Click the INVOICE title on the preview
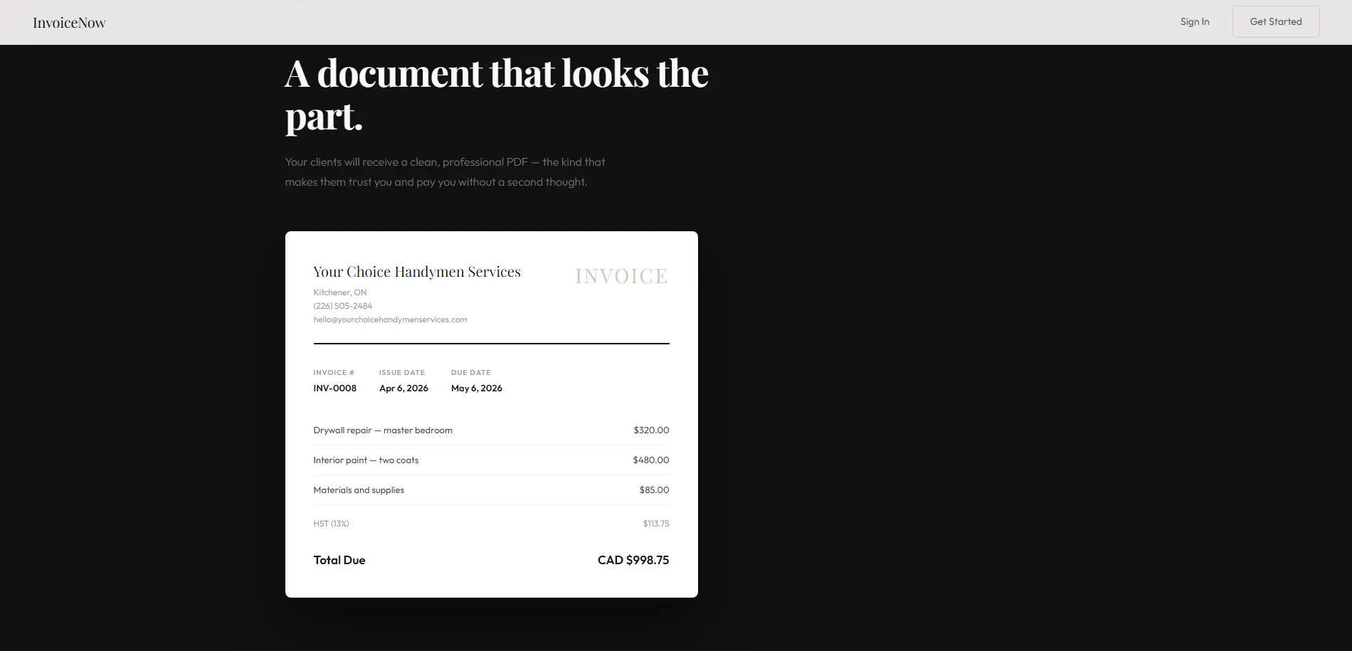This screenshot has width=1352, height=651. click(621, 276)
